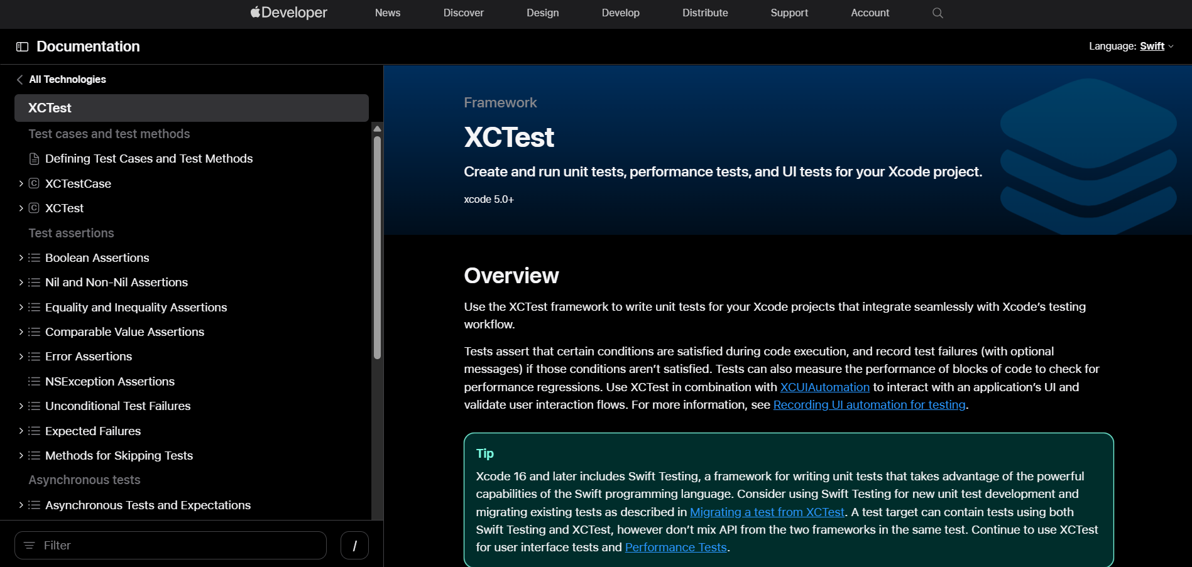Select the list icon beside Boolean Assertions
1192x567 pixels.
point(33,257)
